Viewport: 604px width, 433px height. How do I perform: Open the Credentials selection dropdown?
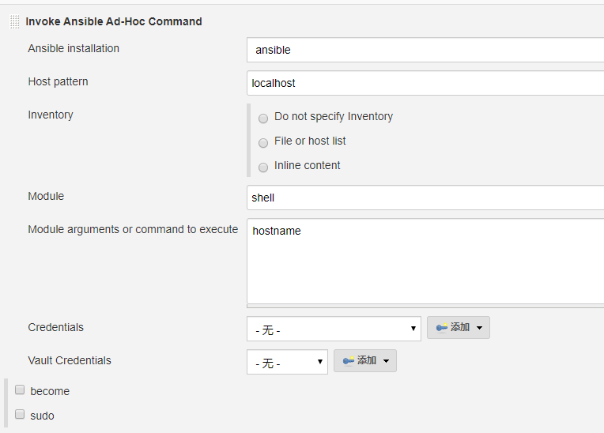click(334, 329)
